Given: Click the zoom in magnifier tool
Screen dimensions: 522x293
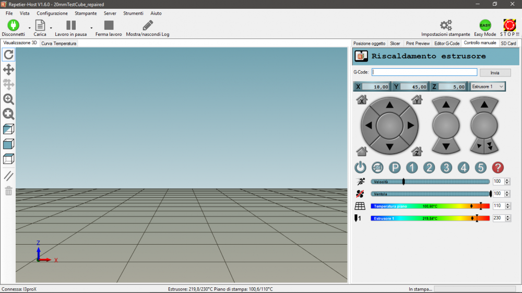Looking at the screenshot, I should (9, 99).
